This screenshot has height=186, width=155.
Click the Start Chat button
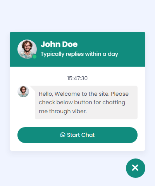(77, 135)
